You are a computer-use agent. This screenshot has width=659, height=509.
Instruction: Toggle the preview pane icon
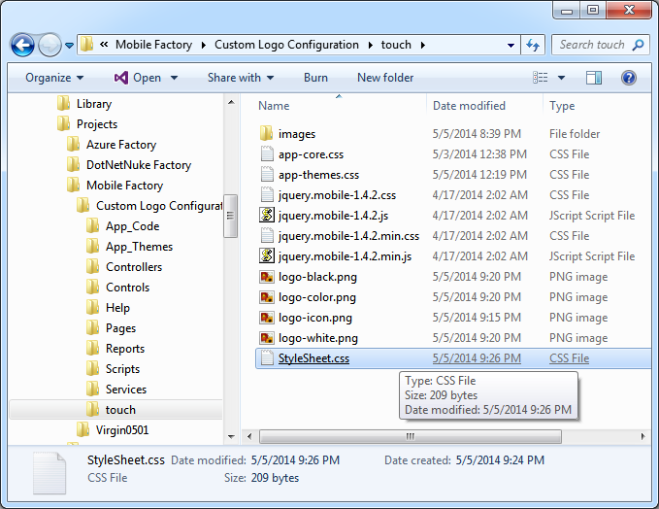pos(594,78)
